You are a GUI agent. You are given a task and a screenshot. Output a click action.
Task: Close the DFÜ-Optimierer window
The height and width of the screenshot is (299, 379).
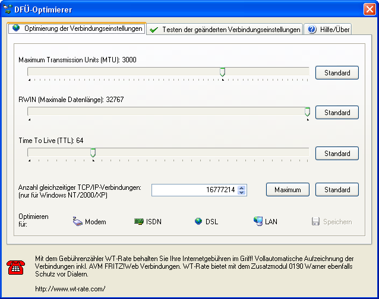point(369,9)
